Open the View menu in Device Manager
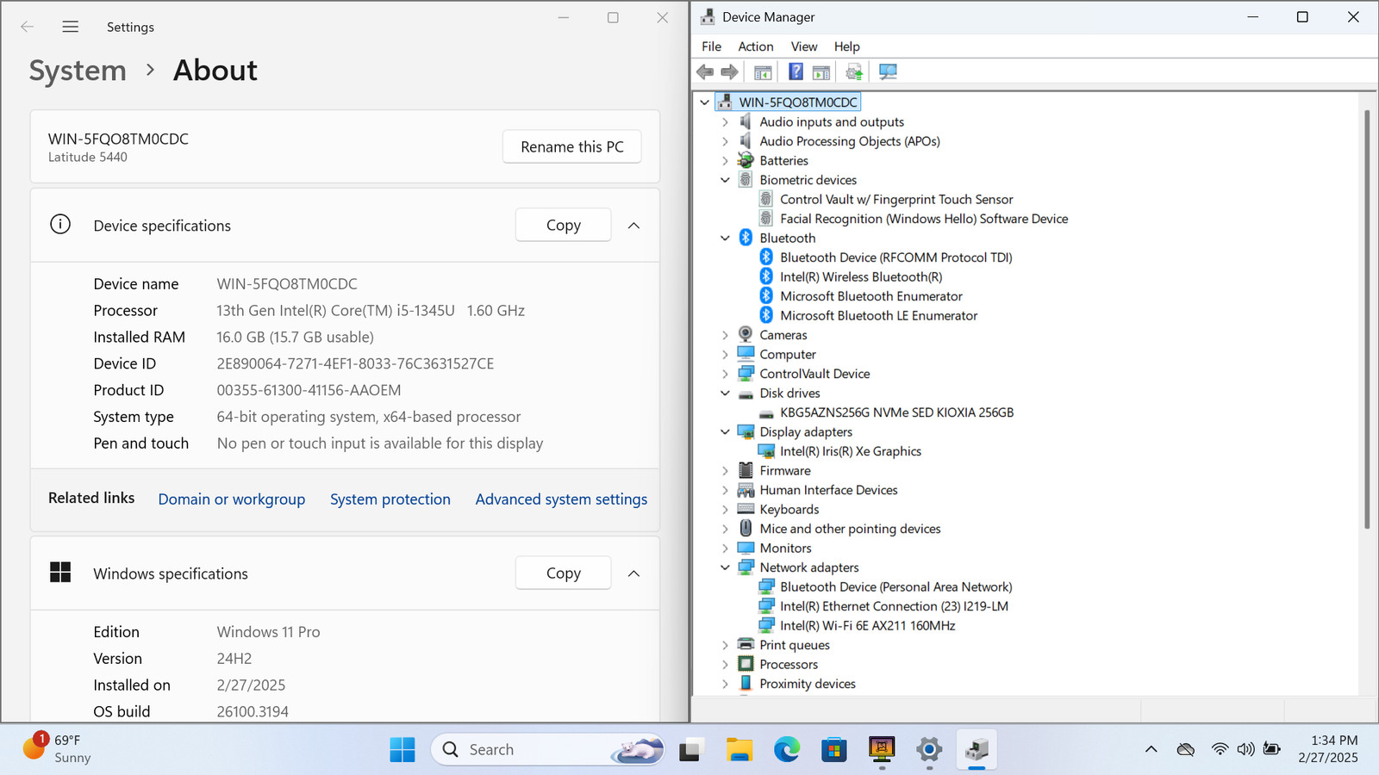This screenshot has height=775, width=1379. [804, 46]
